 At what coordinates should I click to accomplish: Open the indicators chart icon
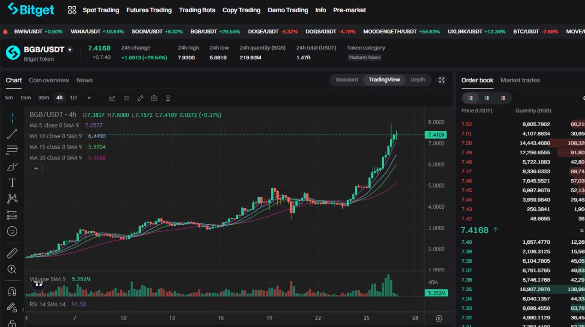112,98
